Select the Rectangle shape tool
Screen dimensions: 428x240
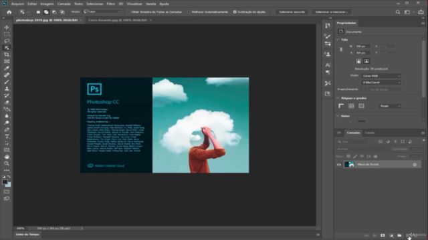click(7, 150)
